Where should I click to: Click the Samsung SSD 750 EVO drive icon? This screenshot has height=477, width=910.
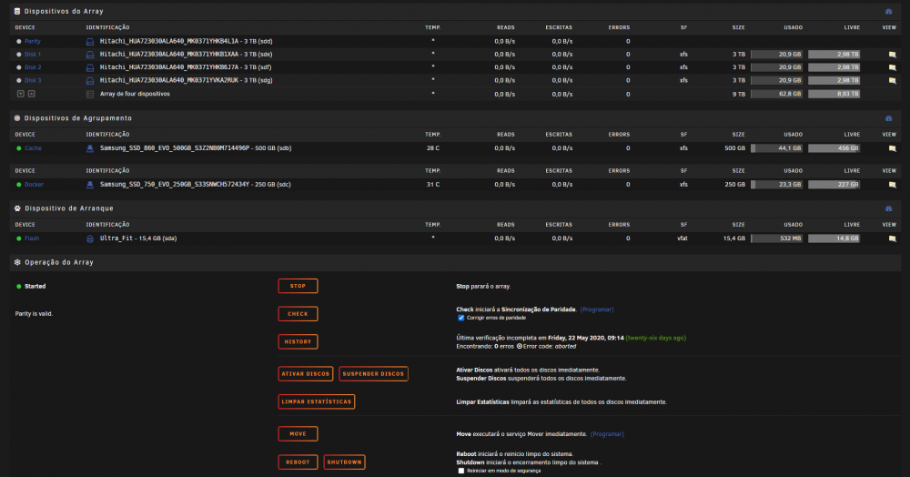pyautogui.click(x=90, y=185)
